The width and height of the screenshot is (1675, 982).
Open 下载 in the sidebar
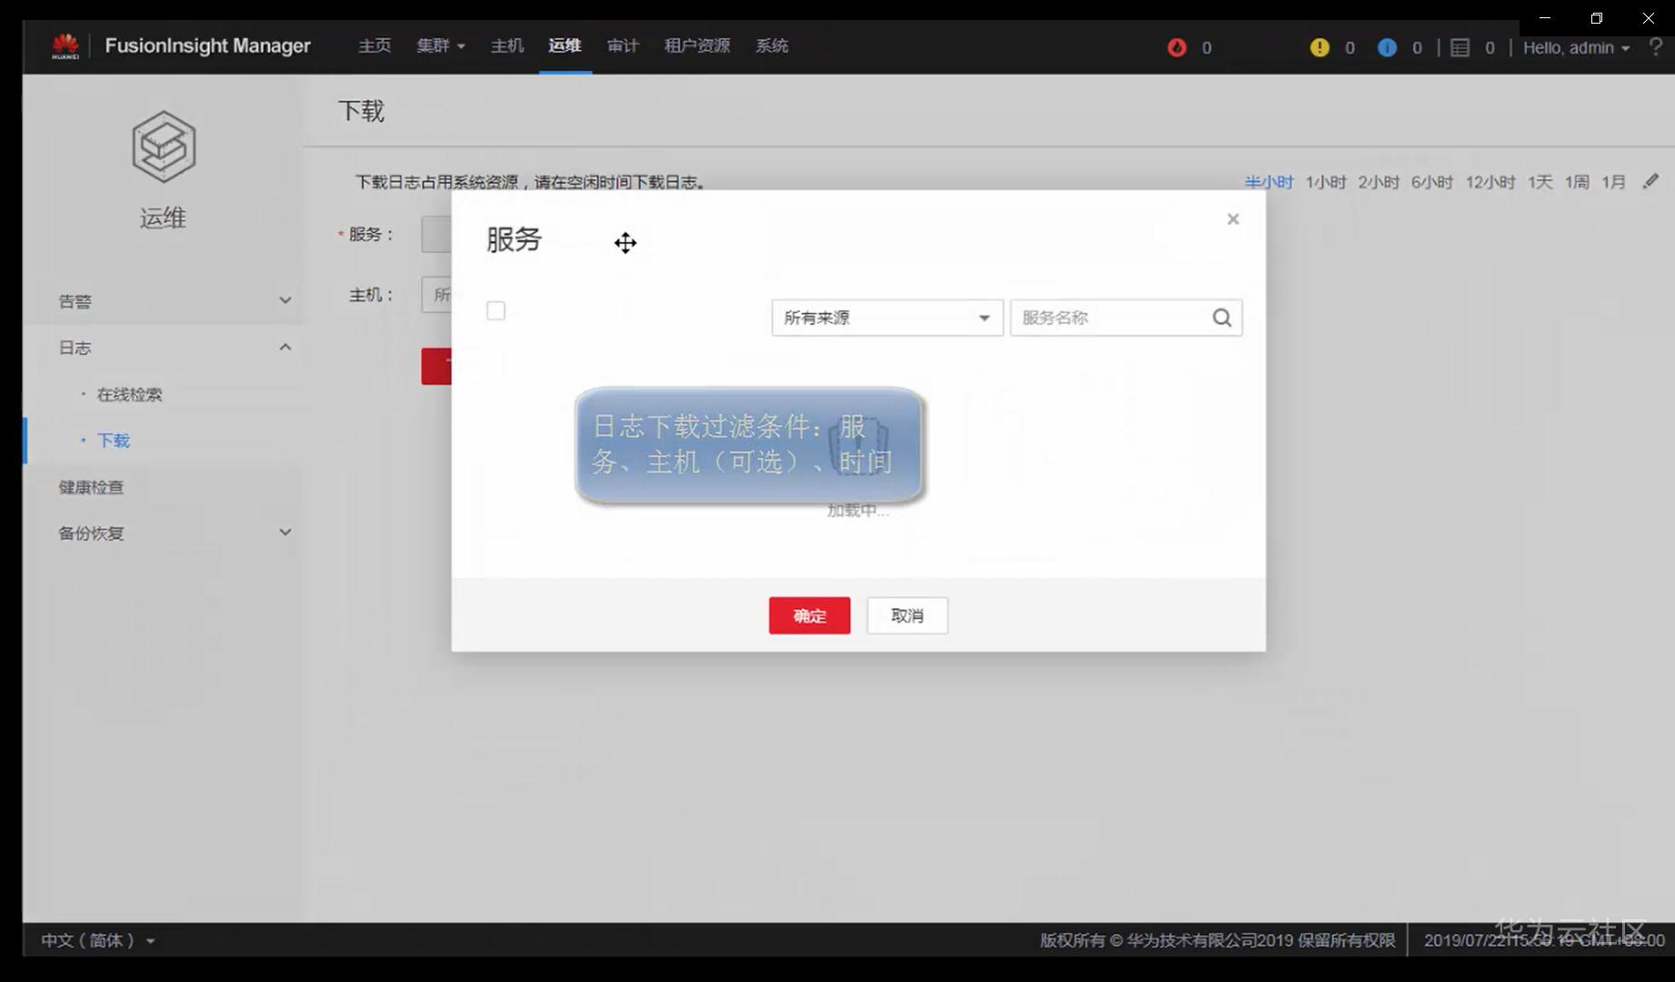[114, 441]
